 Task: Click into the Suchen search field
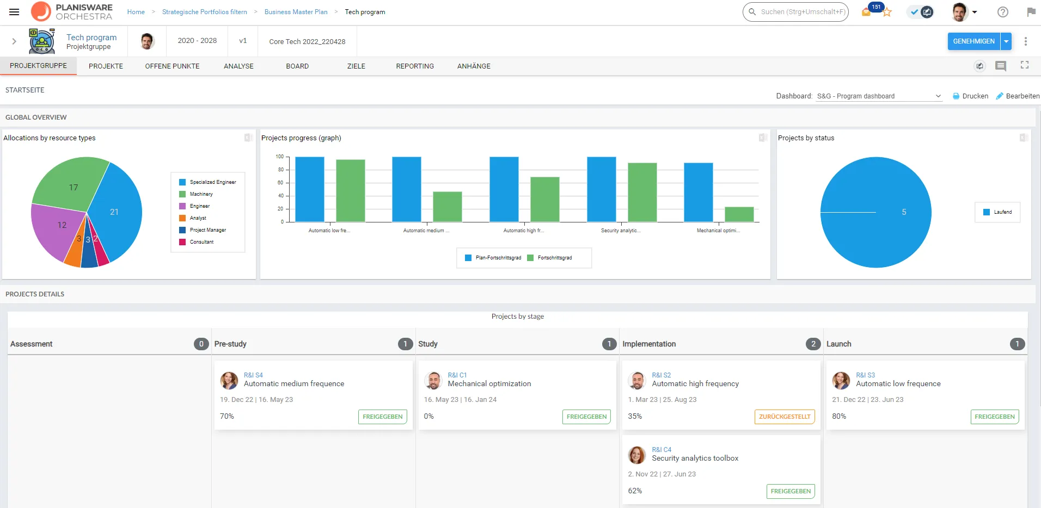(800, 12)
